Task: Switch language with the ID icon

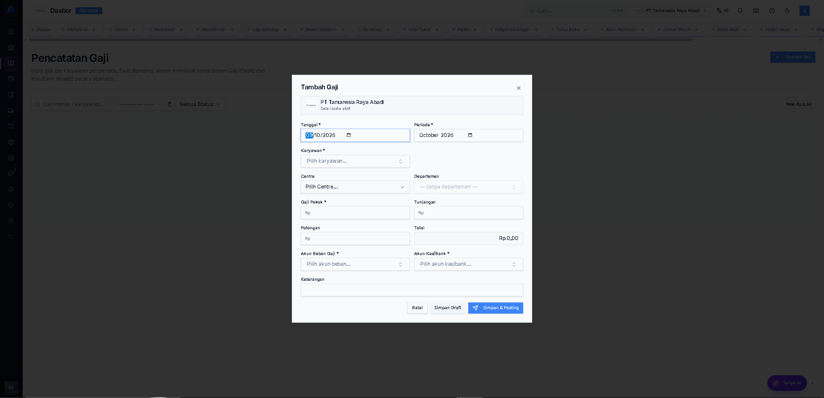Action: pyautogui.click(x=722, y=11)
